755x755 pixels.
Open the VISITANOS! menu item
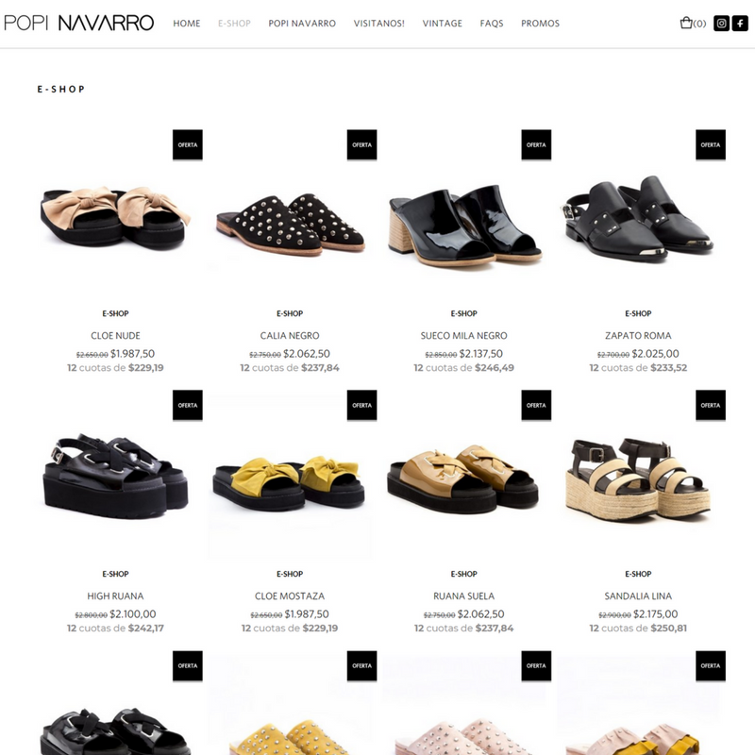pyautogui.click(x=379, y=23)
